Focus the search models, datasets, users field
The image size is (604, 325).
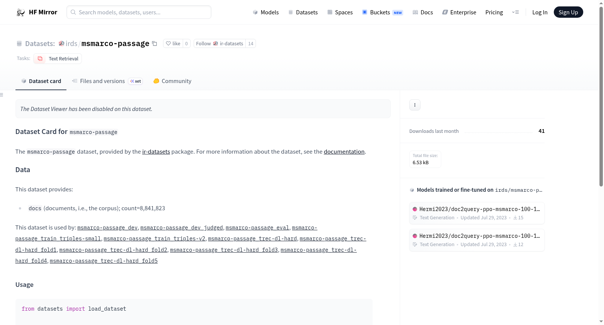139,12
